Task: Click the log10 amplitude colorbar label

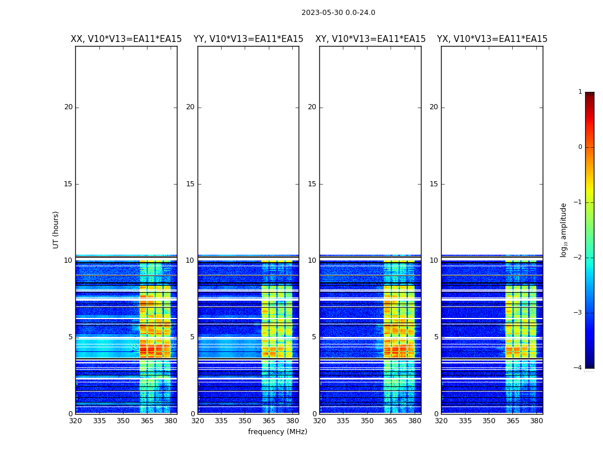Action: click(564, 229)
